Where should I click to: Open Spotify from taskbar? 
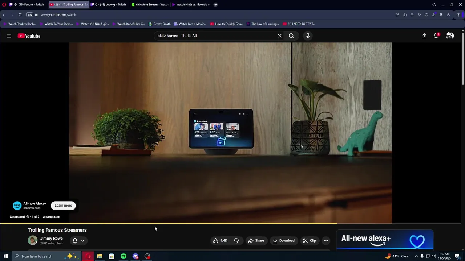(124, 256)
